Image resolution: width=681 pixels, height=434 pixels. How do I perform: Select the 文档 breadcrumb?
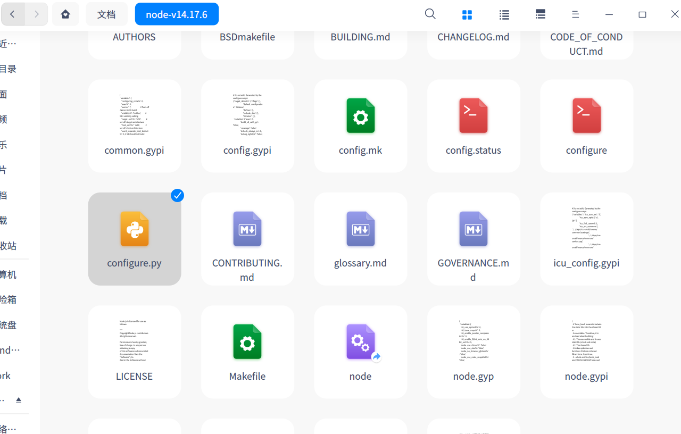[x=106, y=14]
